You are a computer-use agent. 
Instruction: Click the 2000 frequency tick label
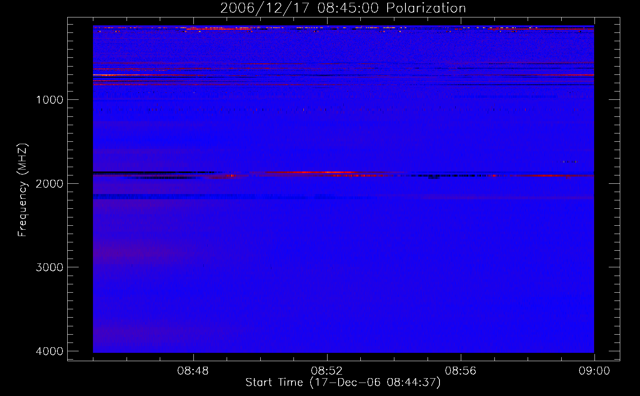point(49,184)
